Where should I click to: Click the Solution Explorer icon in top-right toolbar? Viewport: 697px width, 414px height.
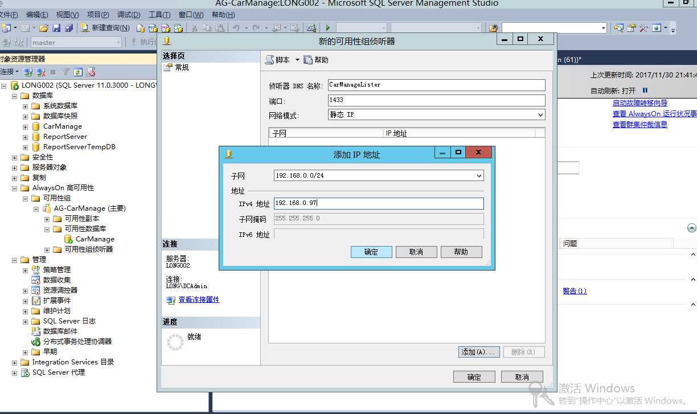click(618, 28)
